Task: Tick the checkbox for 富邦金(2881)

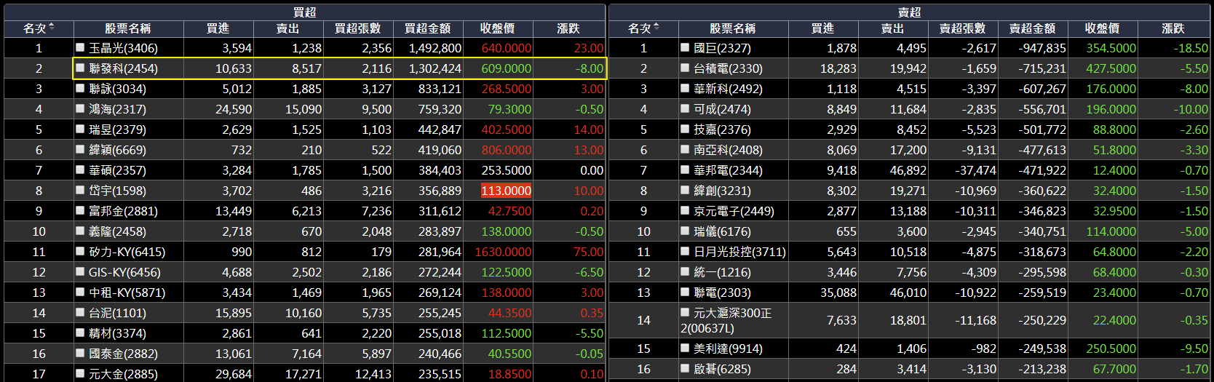Action: pos(81,210)
